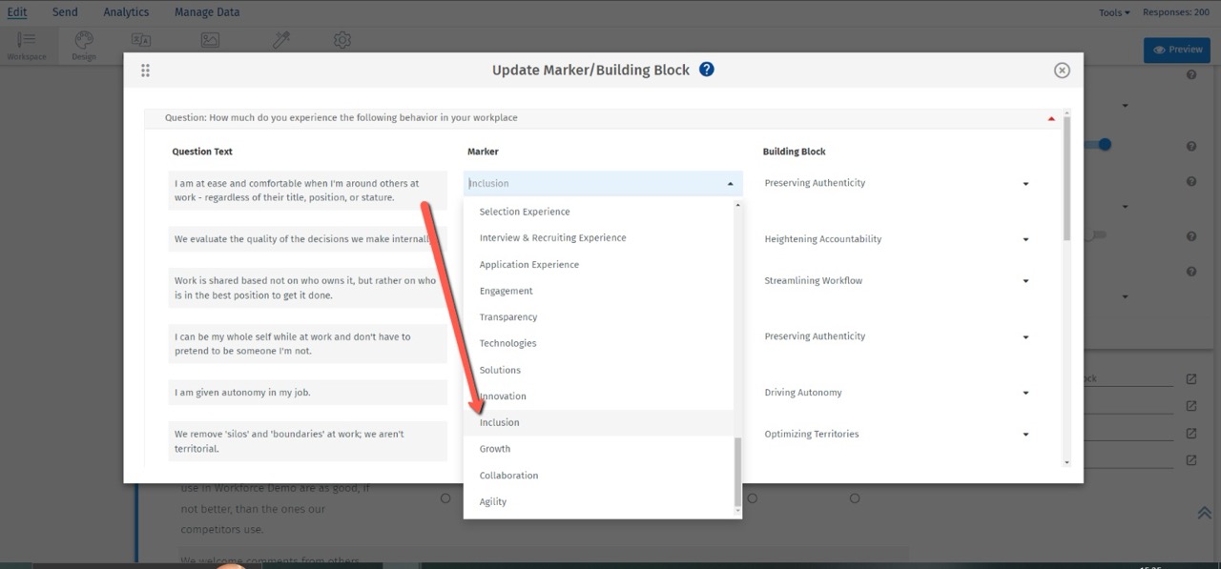Screen dimensions: 1221x569
Task: Click the translation languages toolbar icon
Action: coord(141,40)
